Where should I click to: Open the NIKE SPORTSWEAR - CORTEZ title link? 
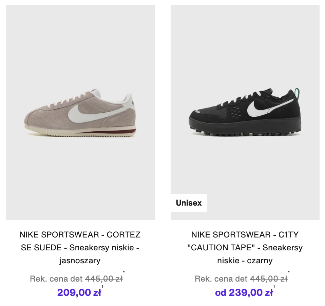tap(80, 235)
